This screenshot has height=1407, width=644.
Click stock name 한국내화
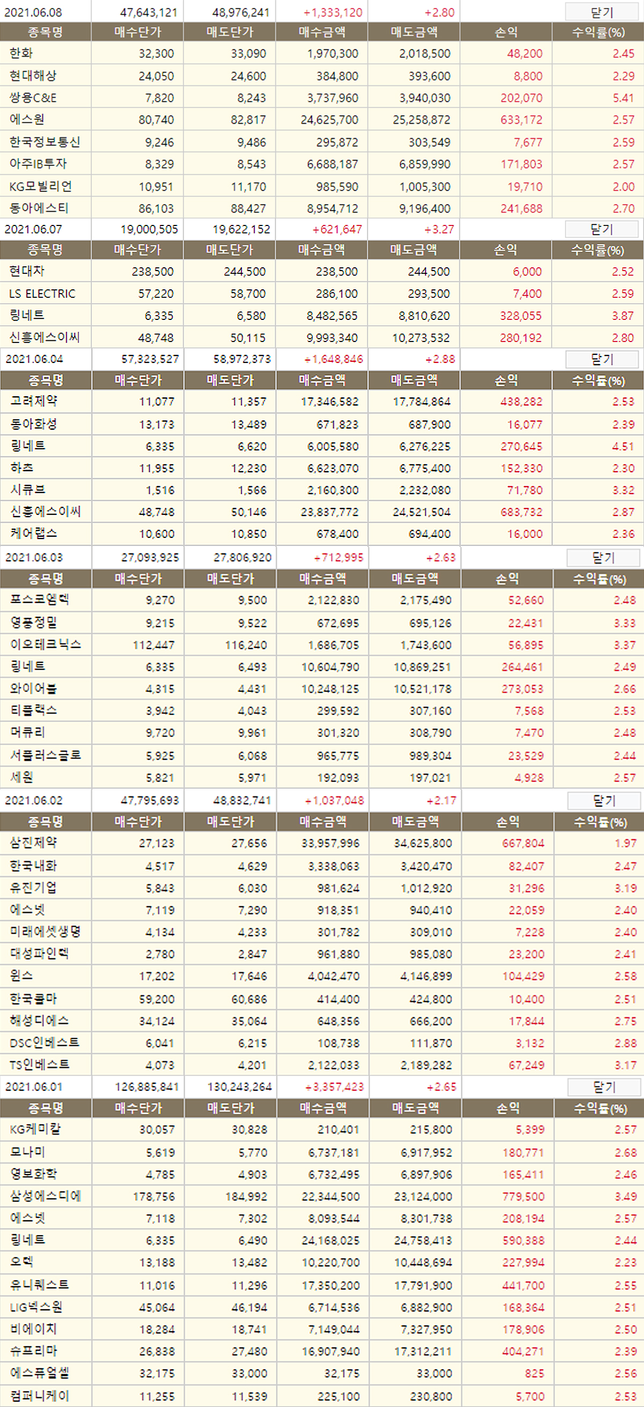pyautogui.click(x=33, y=866)
